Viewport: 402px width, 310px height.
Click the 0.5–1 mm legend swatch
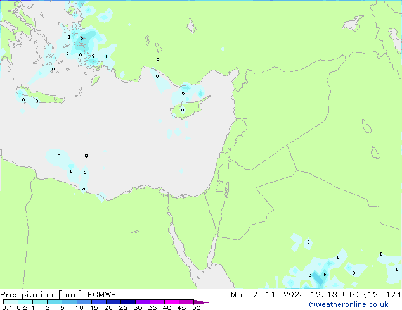click(x=25, y=302)
